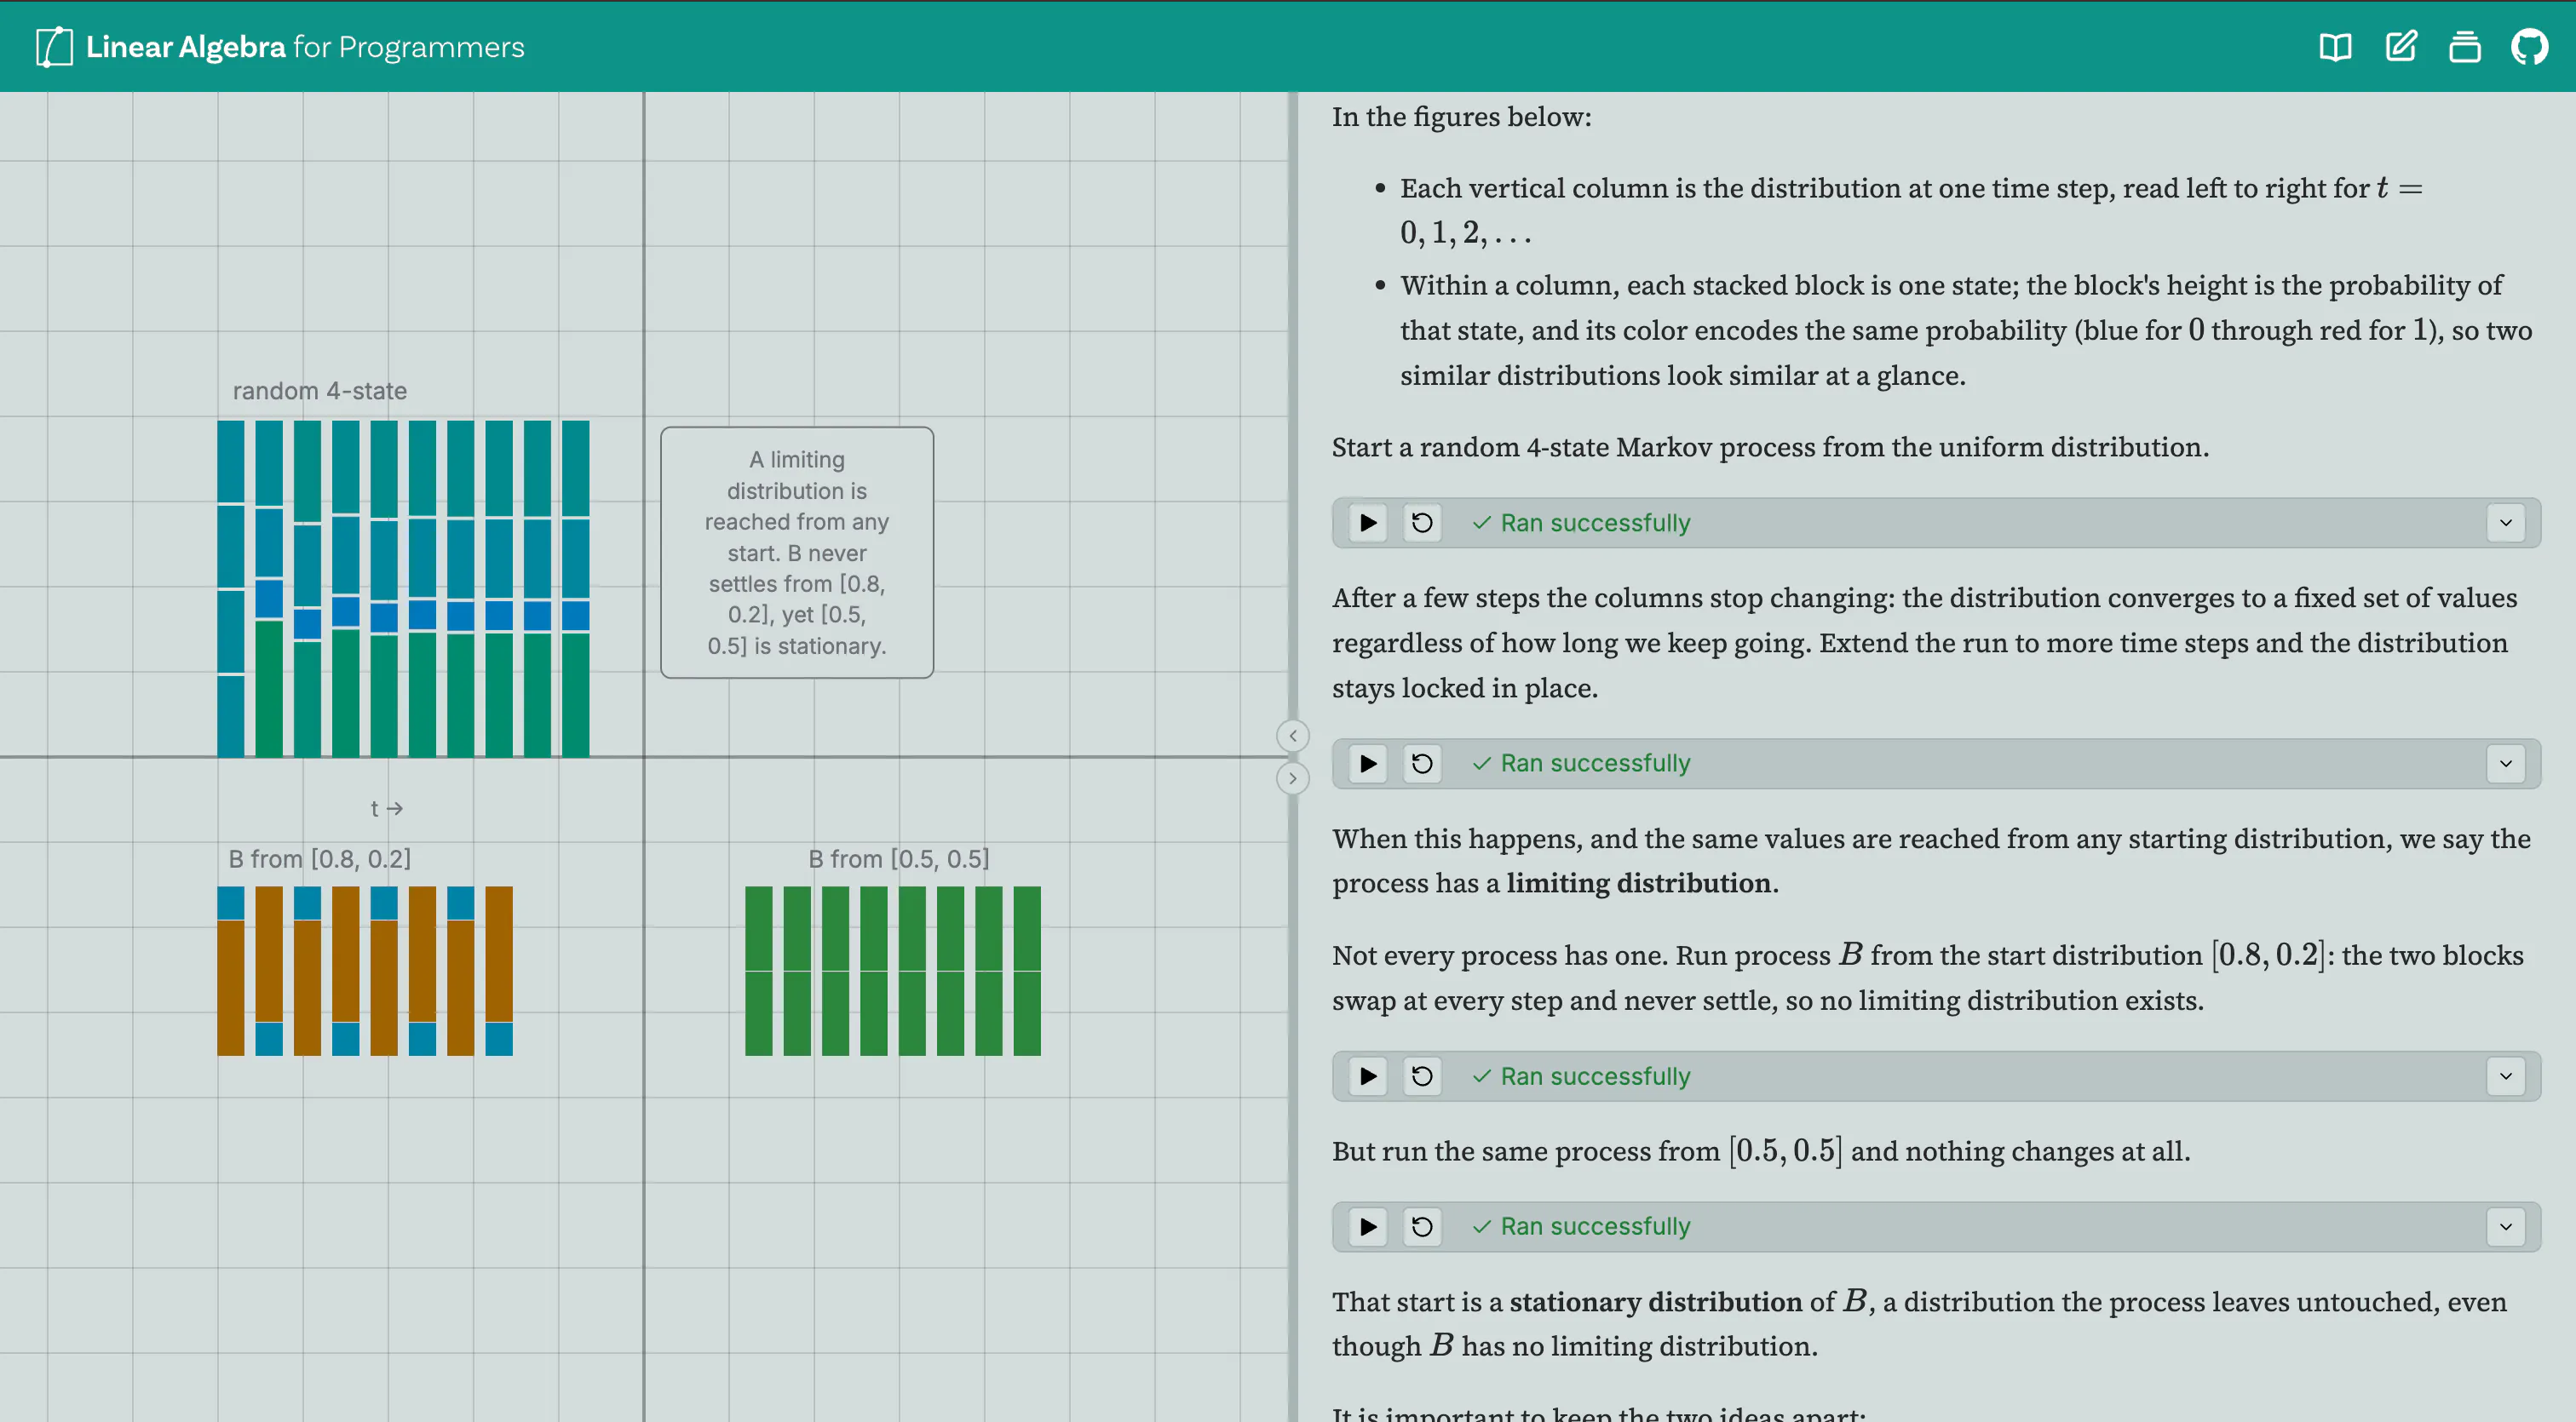Click bold 'stationary distribution' term
This screenshot has height=1422, width=2576.
pyautogui.click(x=1655, y=1302)
